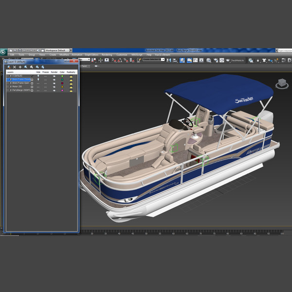Open the MAXScript menu

tap(137, 55)
